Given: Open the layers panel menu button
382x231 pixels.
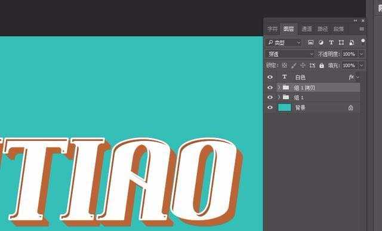Looking at the screenshot, I should [362, 29].
